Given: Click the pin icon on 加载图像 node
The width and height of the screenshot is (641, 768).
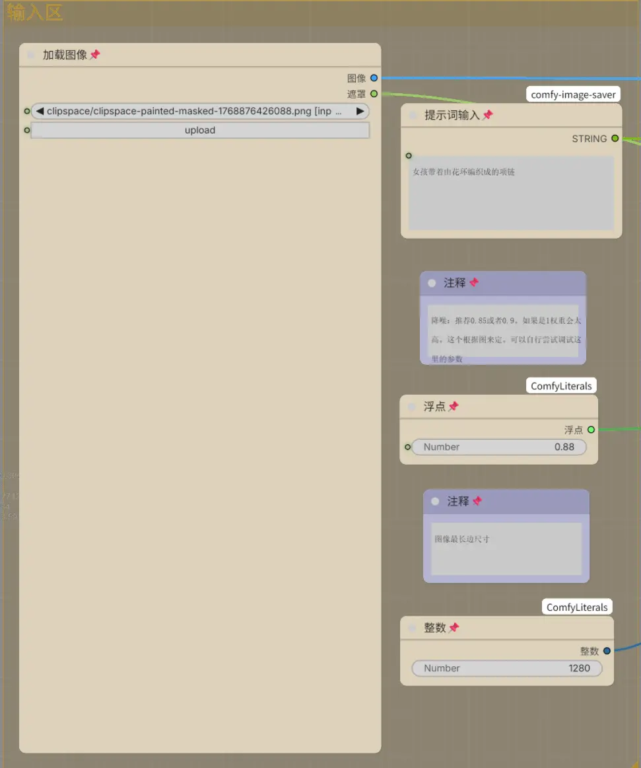Looking at the screenshot, I should pos(95,54).
